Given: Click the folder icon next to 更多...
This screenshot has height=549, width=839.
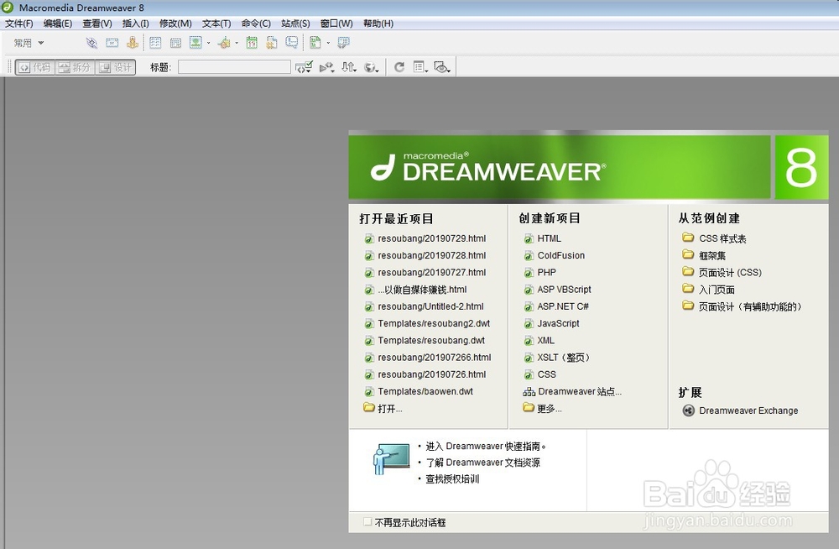Looking at the screenshot, I should pyautogui.click(x=529, y=408).
